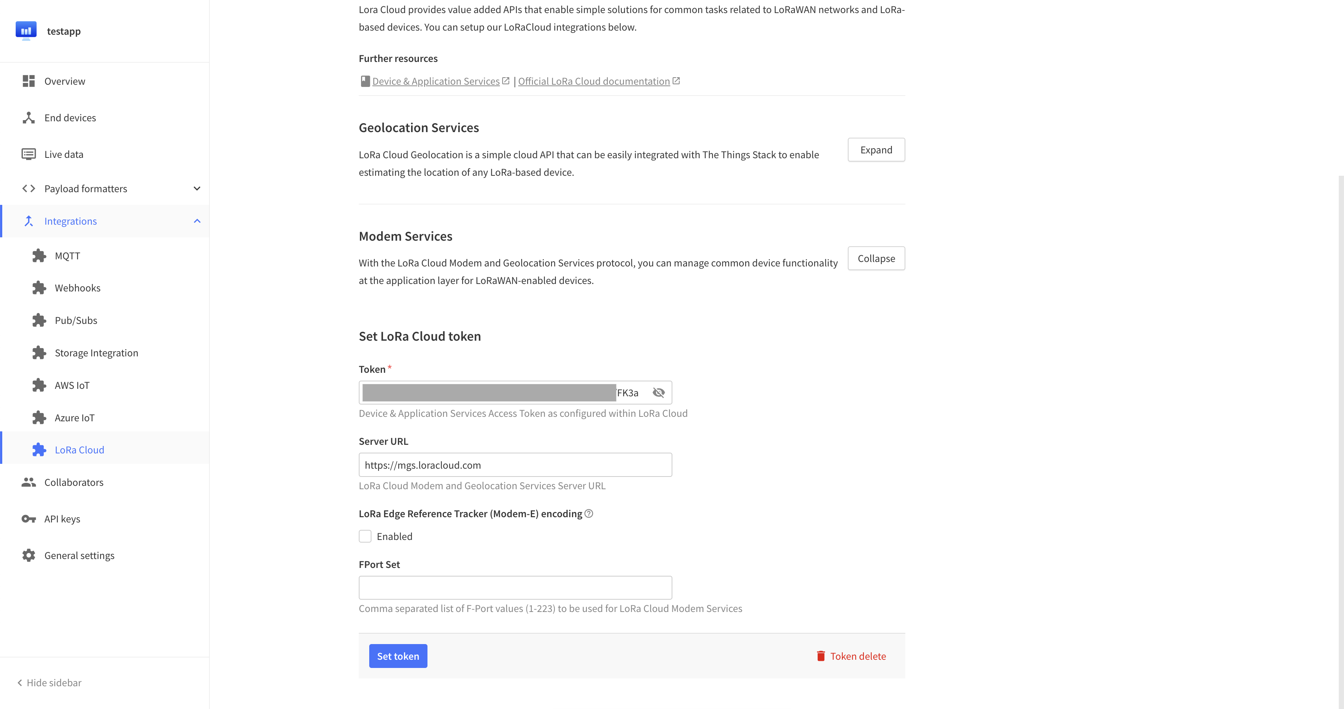
Task: Toggle token visibility eye icon
Action: point(659,393)
